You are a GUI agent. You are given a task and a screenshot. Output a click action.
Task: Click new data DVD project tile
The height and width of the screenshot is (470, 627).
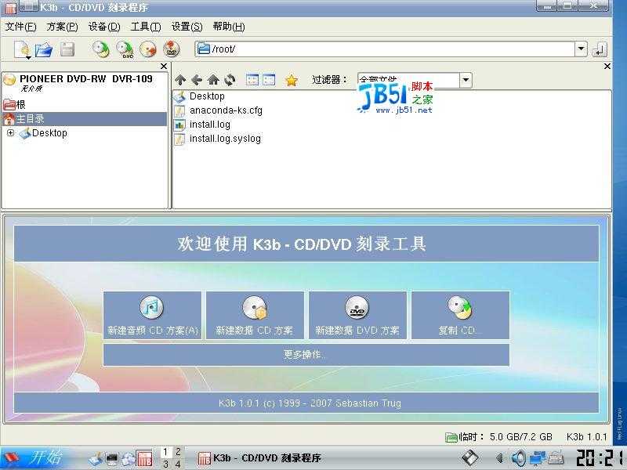pyautogui.click(x=357, y=316)
